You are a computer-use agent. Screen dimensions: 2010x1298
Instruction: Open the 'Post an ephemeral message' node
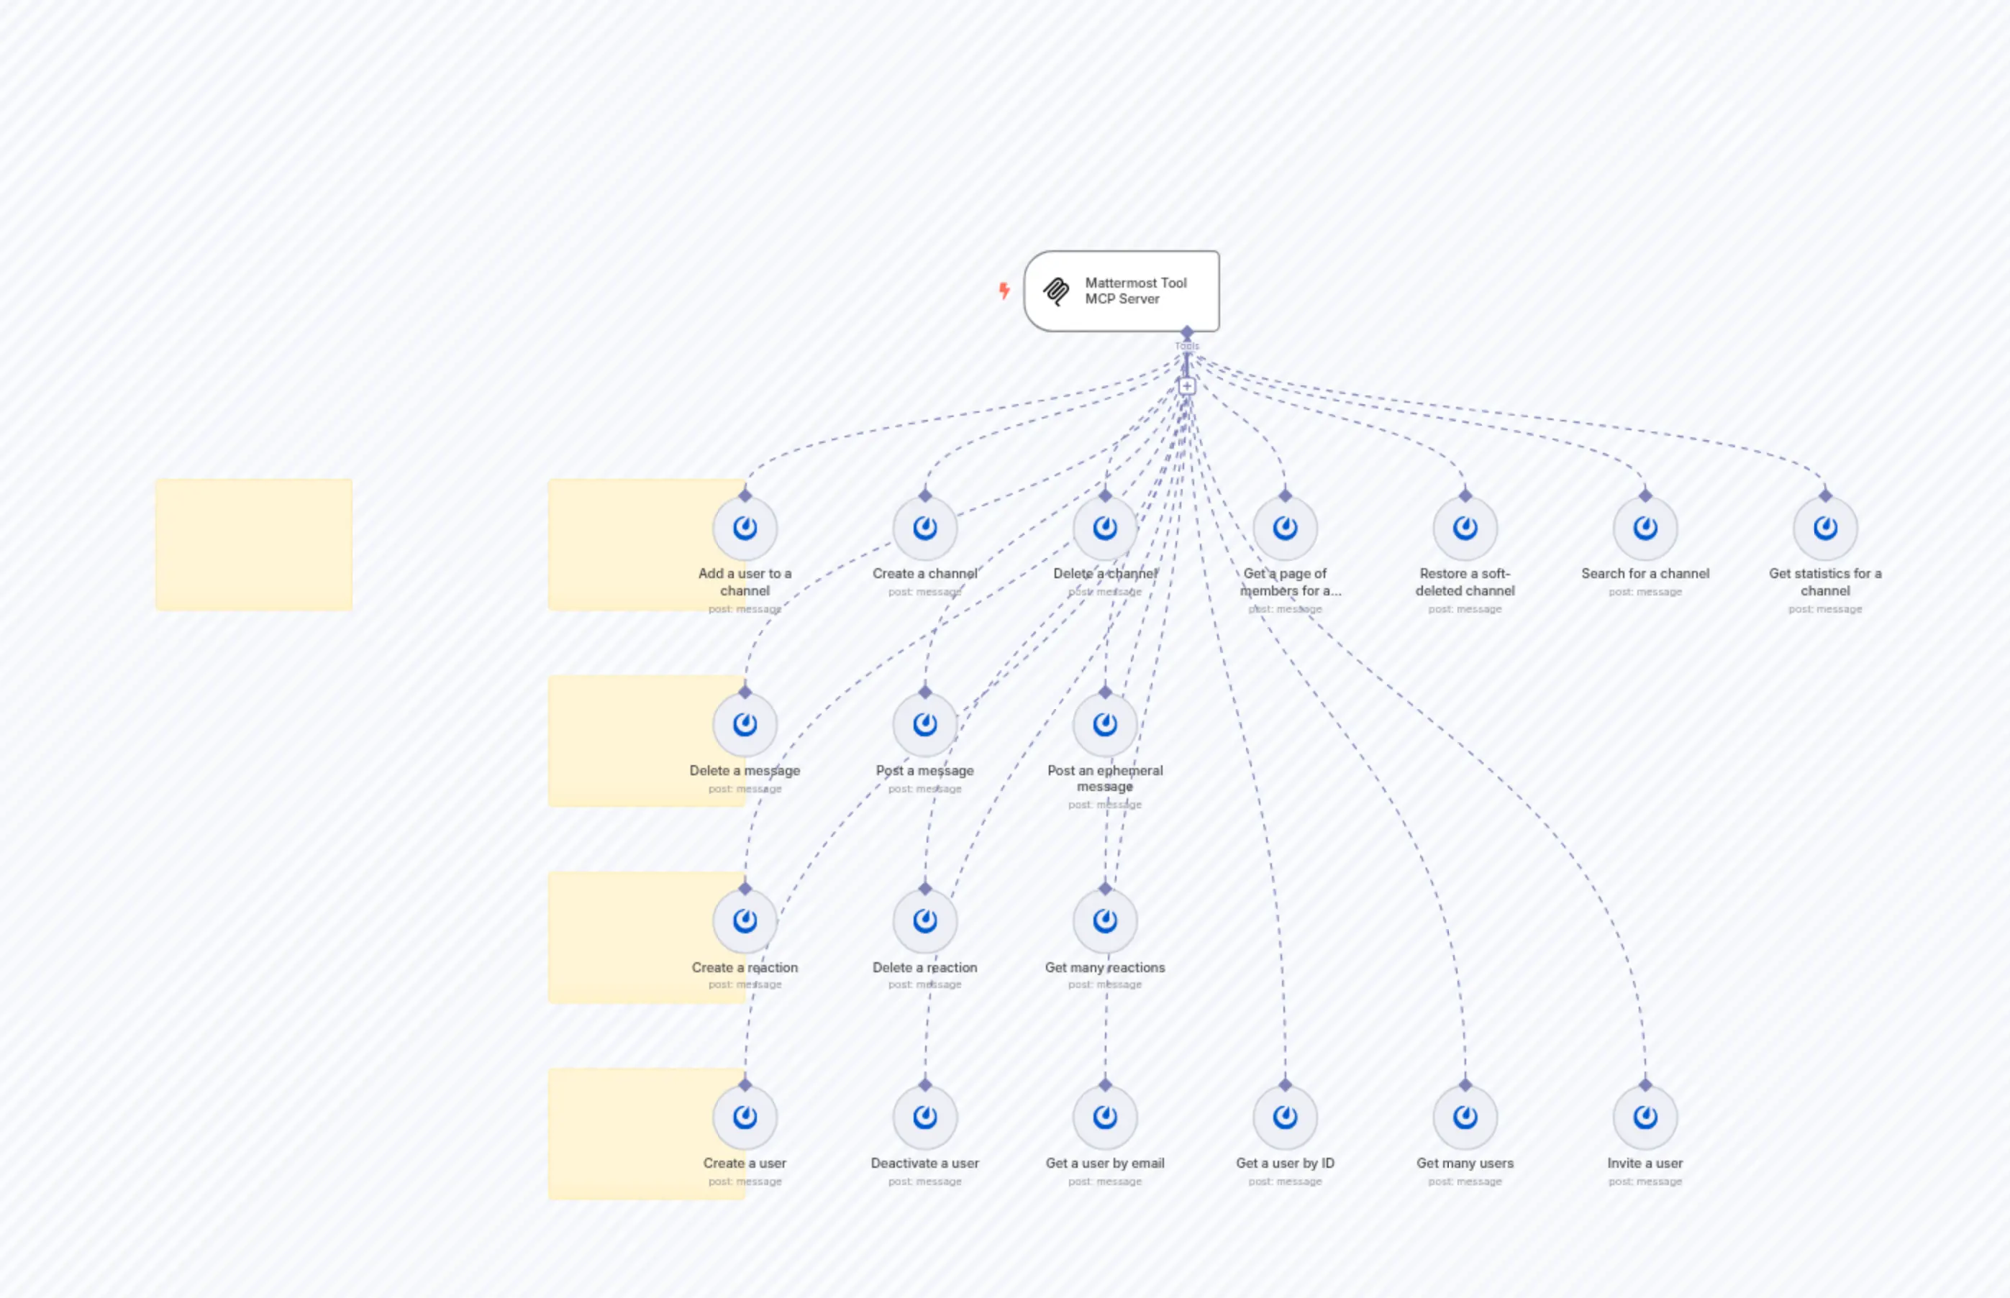pos(1104,723)
